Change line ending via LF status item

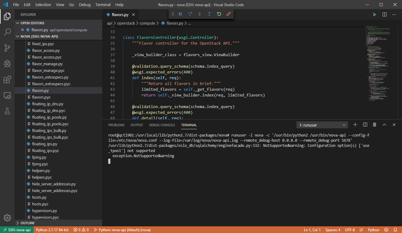pos(361,230)
